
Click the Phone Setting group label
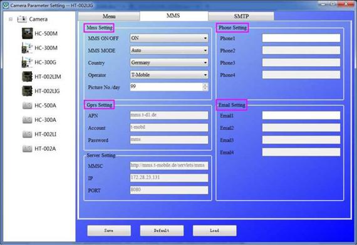[x=232, y=27]
